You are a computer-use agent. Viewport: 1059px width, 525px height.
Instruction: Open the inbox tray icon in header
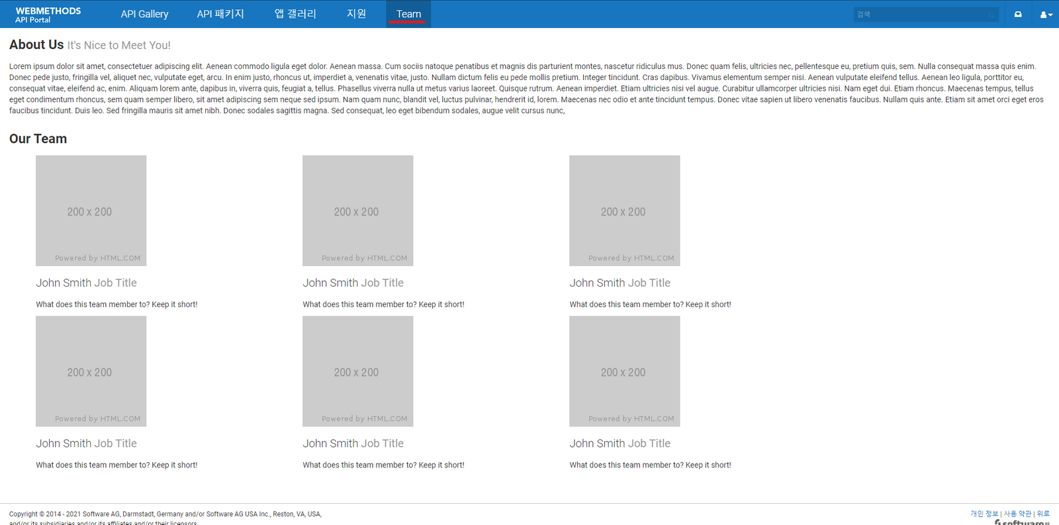pos(1018,14)
